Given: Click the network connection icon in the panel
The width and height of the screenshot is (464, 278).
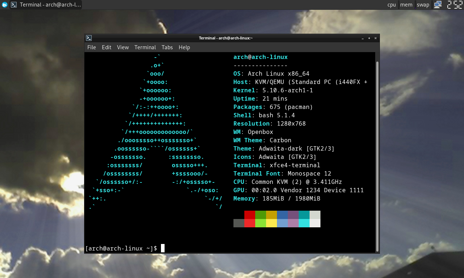Looking at the screenshot, I should coord(438,5).
